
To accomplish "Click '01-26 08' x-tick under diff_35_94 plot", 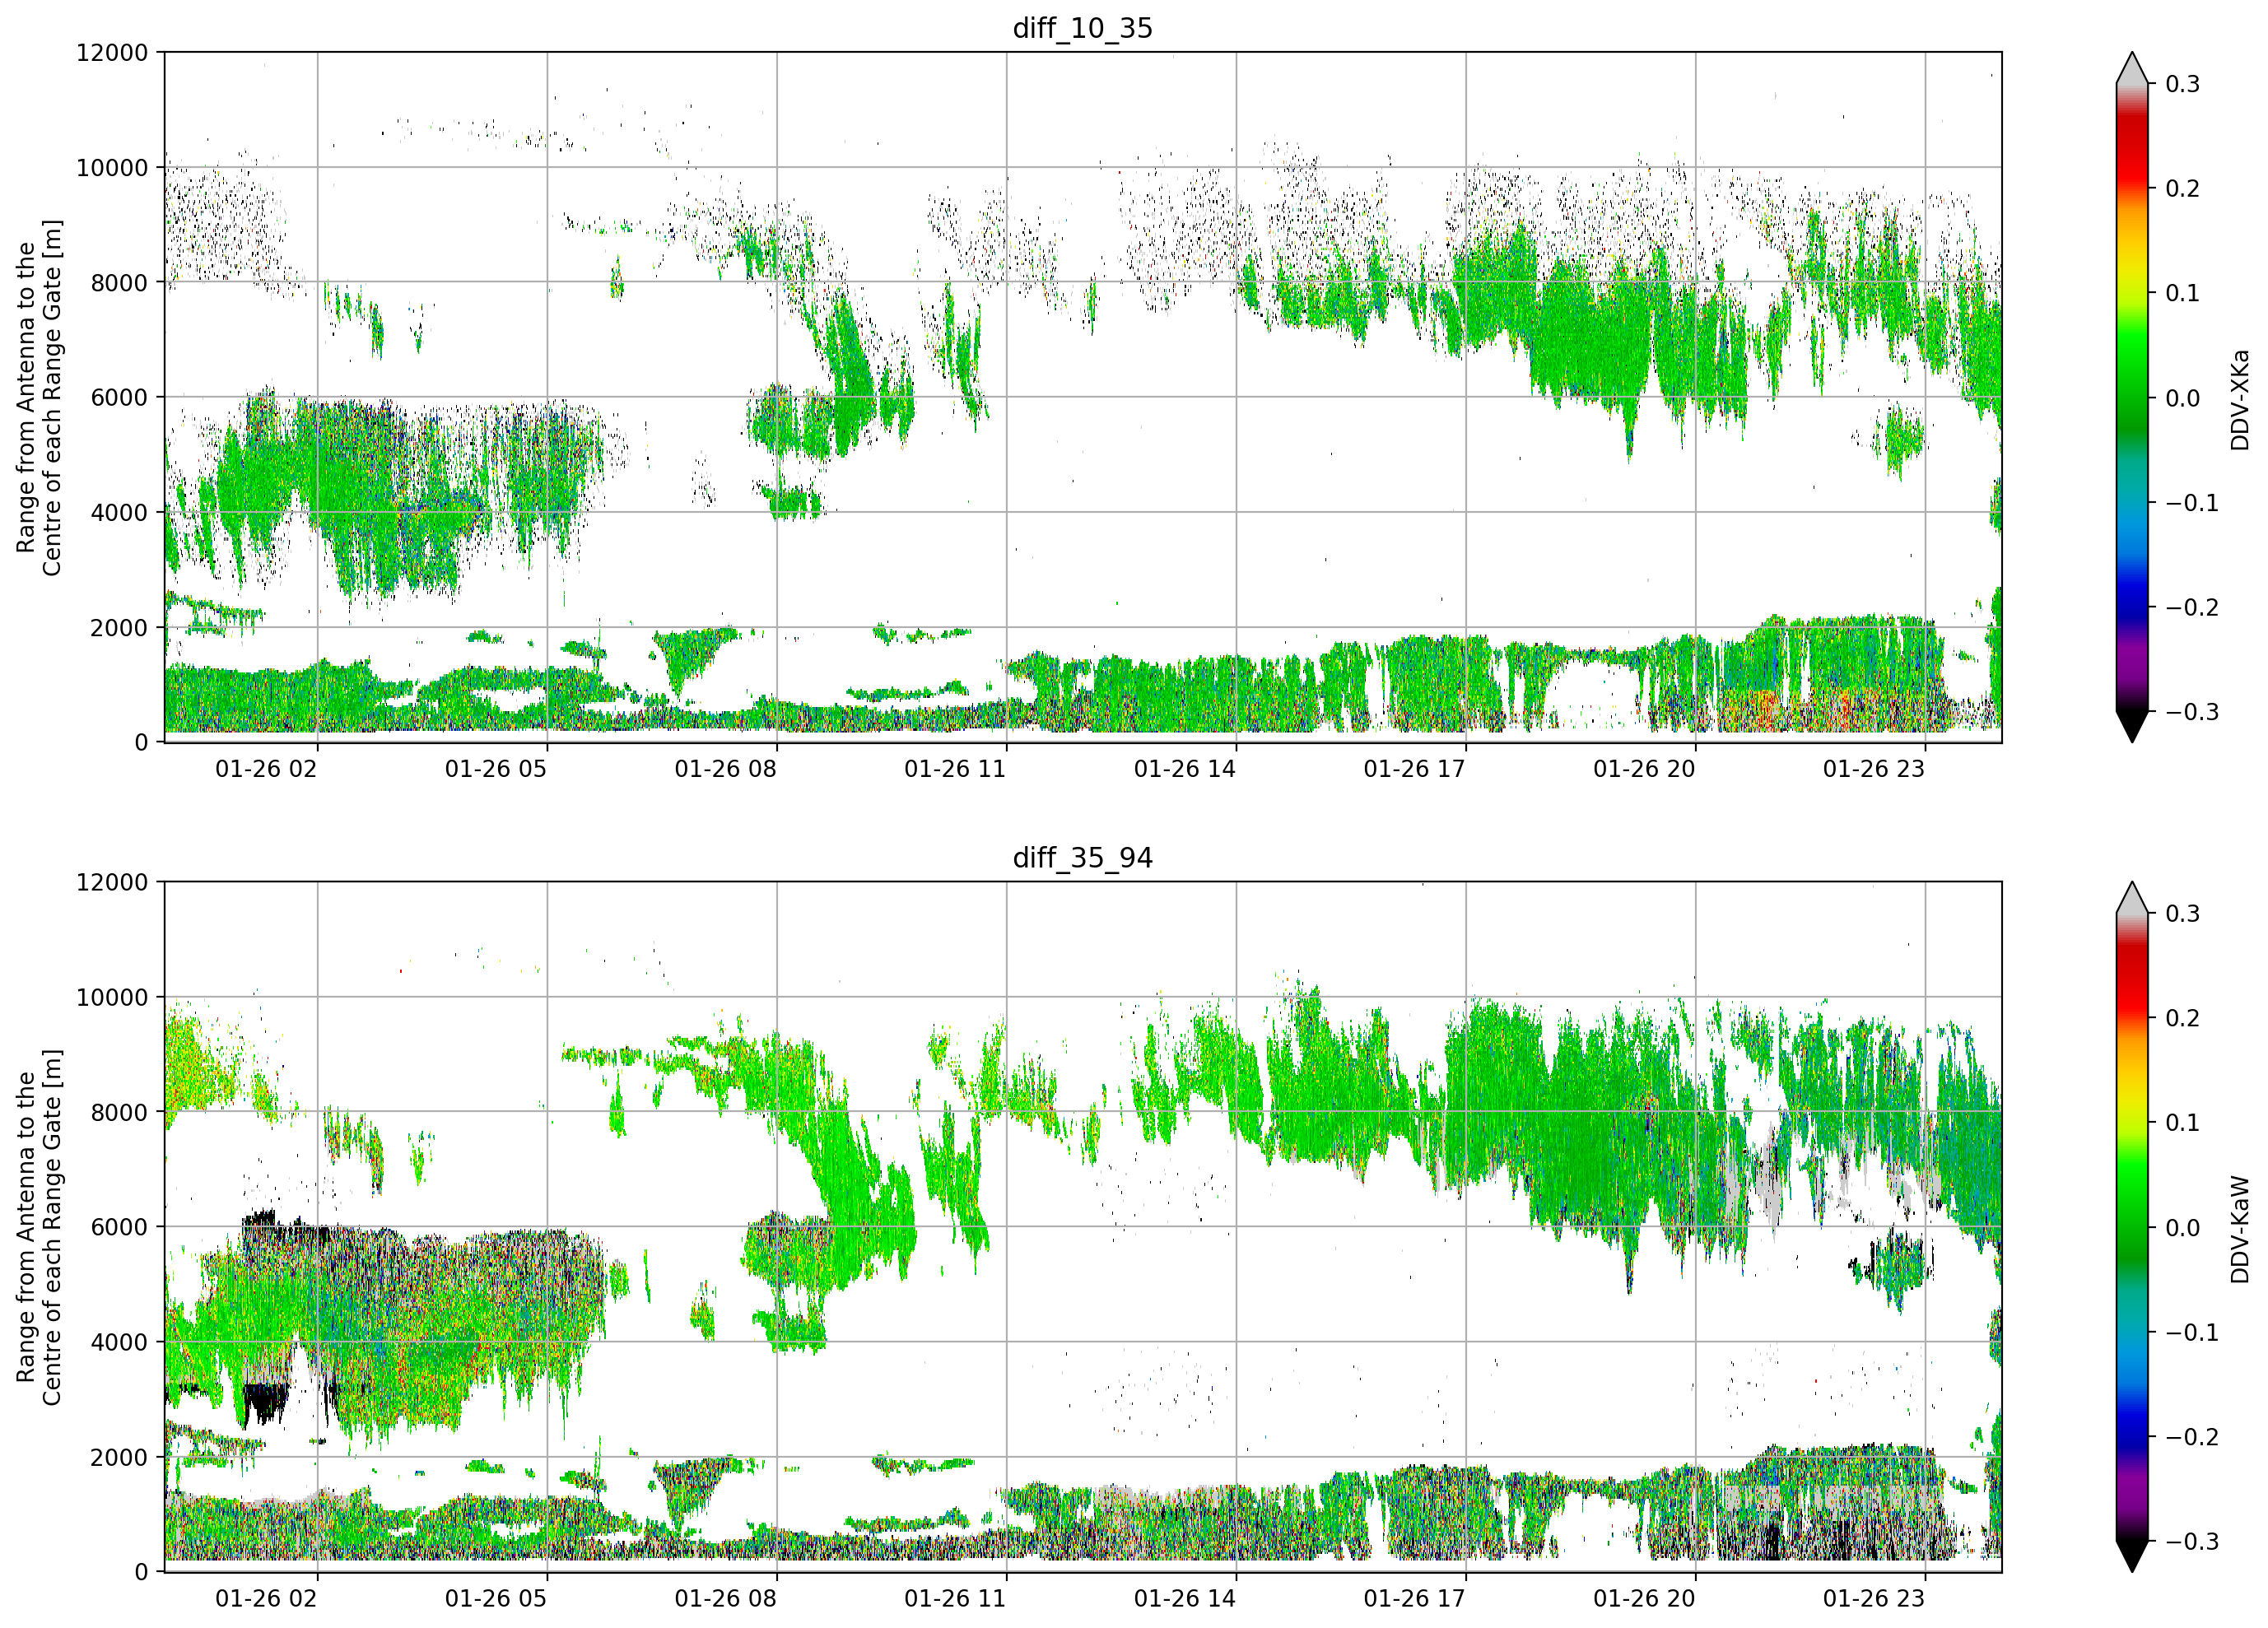I will pos(725,1599).
